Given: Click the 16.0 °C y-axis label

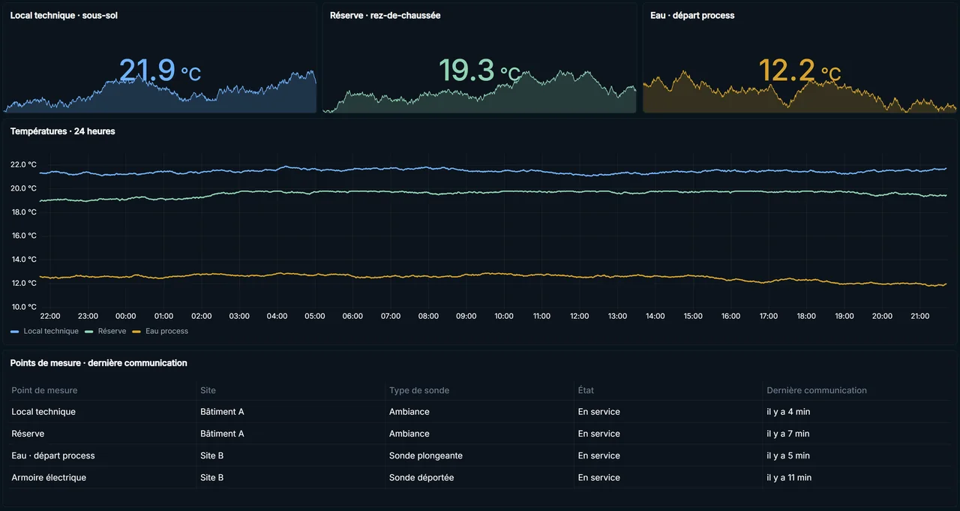Looking at the screenshot, I should coord(23,236).
